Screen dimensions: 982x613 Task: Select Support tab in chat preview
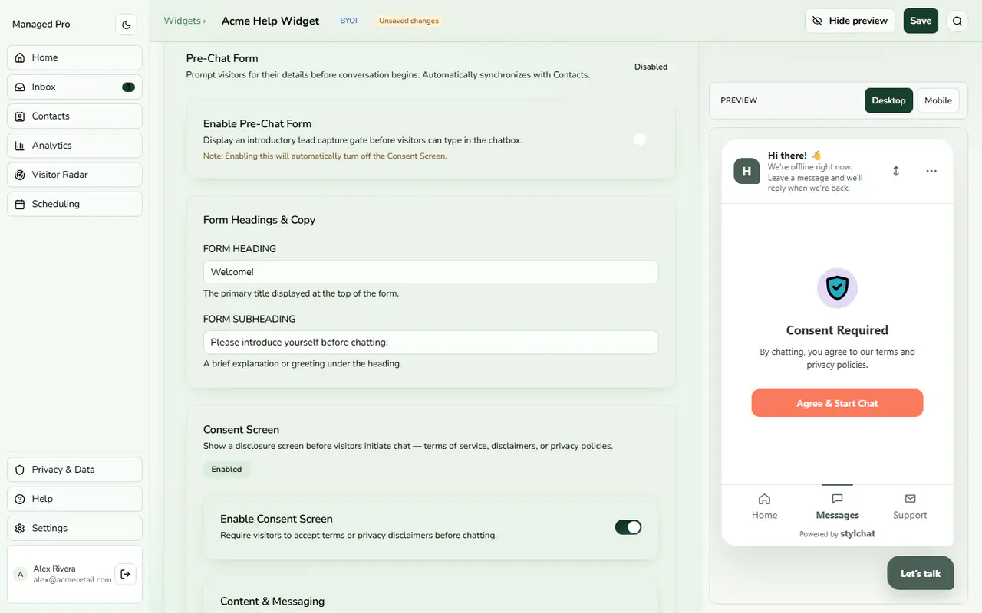(x=910, y=506)
